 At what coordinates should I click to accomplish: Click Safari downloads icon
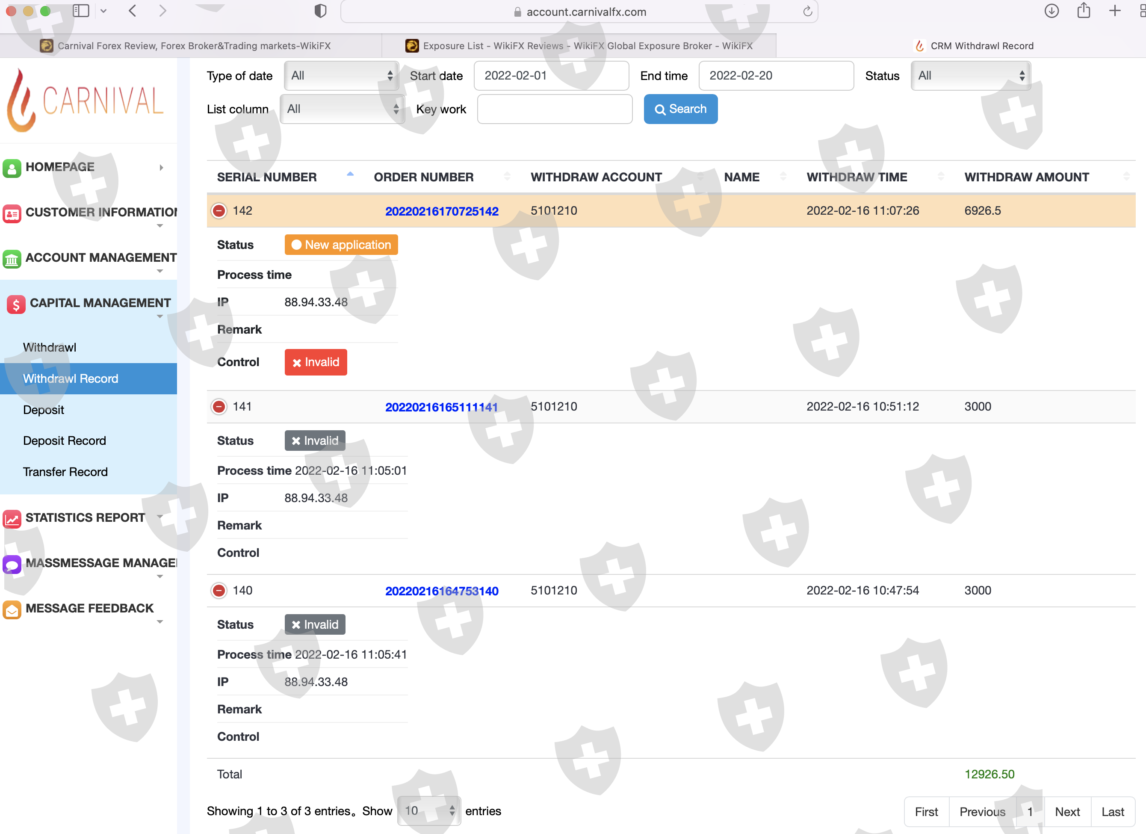1051,11
